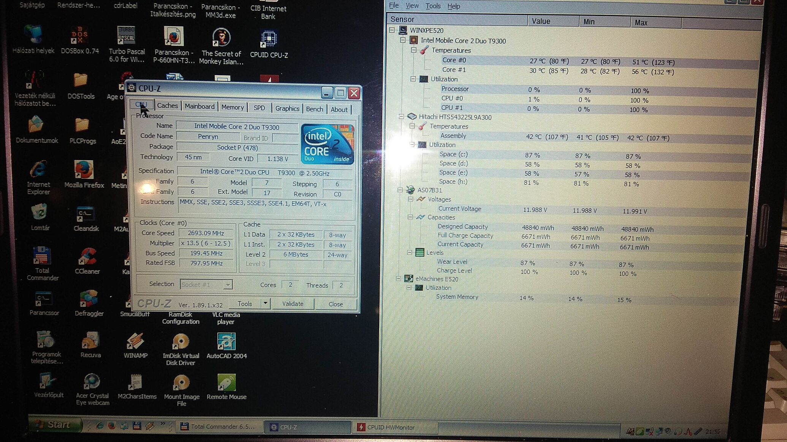This screenshot has height=442, width=787.
Task: Collapse Intel Mobile Core 2 Duo T9300 node
Action: click(x=403, y=40)
